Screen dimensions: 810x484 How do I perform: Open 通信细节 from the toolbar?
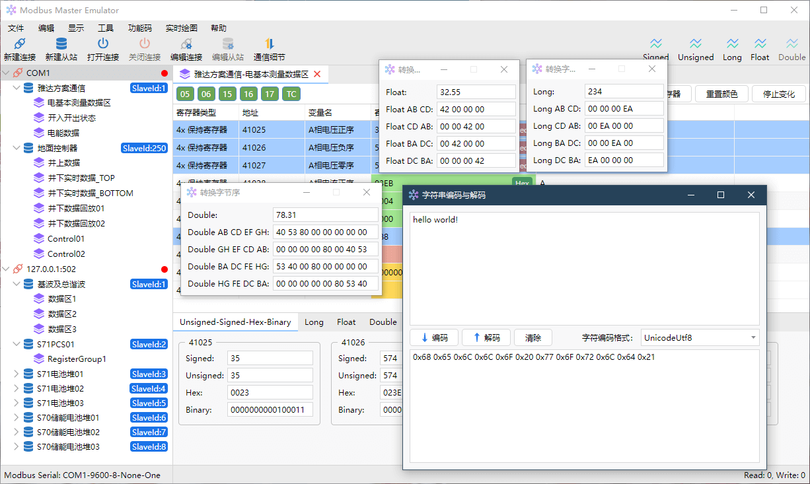tap(269, 44)
